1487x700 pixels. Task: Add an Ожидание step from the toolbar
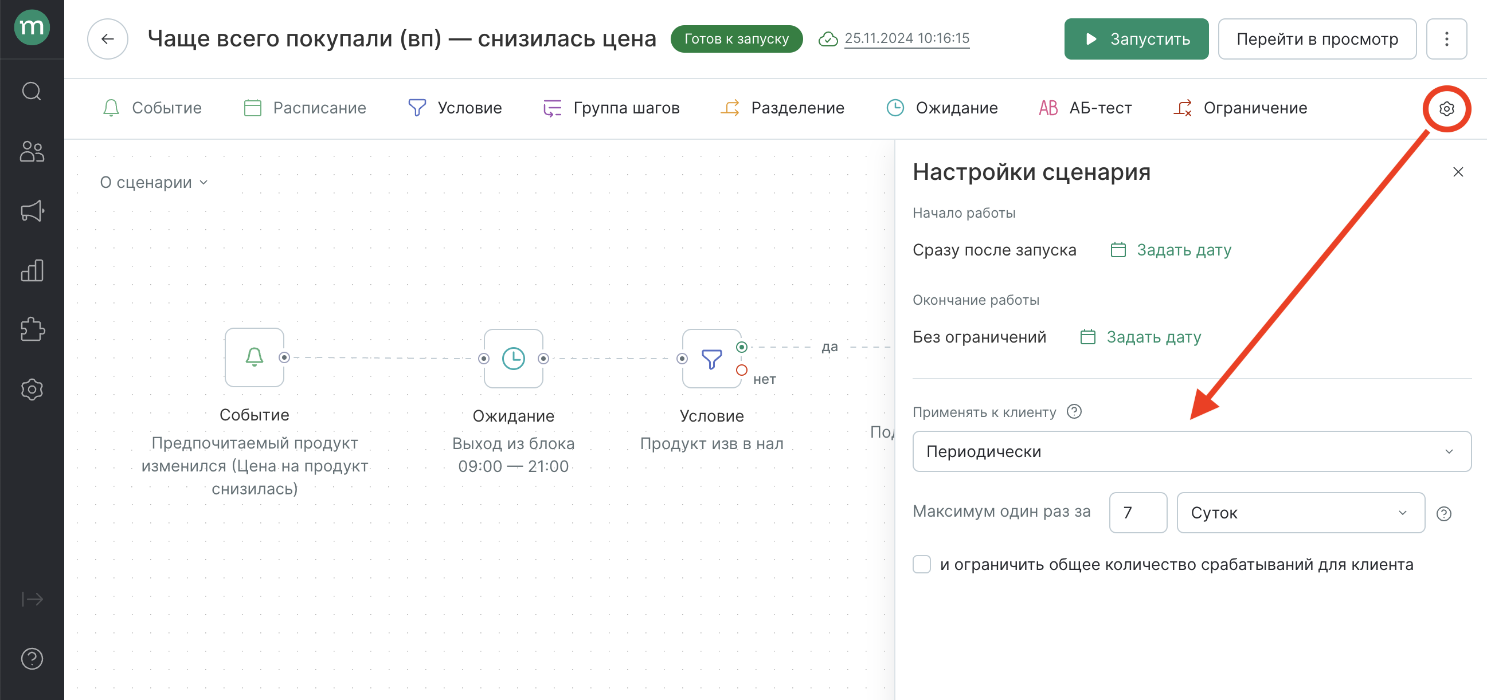[x=942, y=108]
